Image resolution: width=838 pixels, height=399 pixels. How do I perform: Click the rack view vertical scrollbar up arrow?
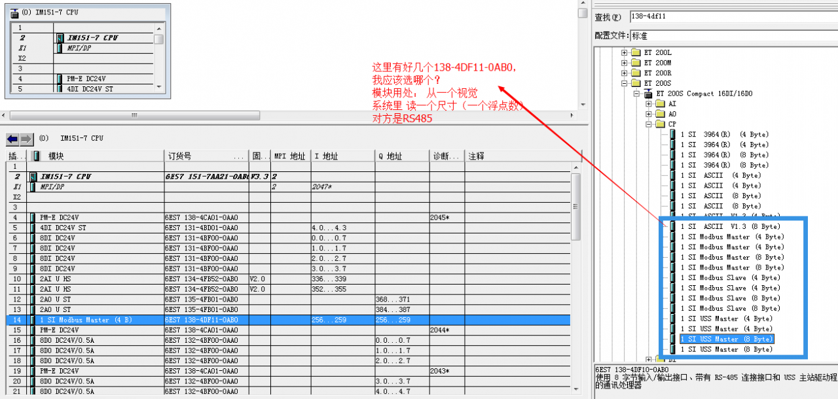tap(159, 28)
